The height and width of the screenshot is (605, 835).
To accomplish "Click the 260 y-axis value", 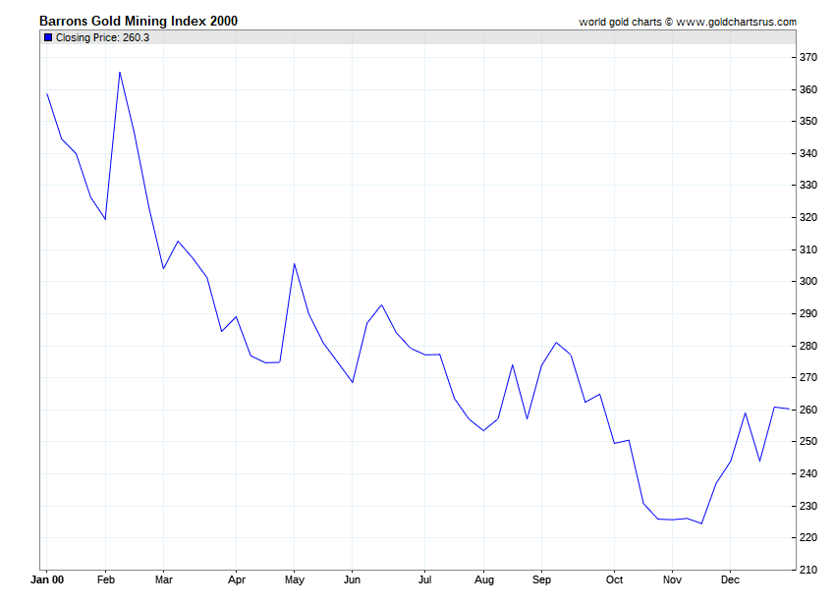I will tap(808, 411).
